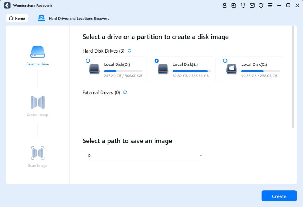Open the save path dropdown showing D:

144,155
